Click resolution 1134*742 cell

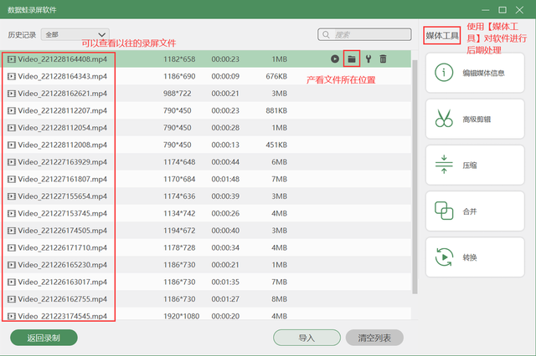(x=179, y=213)
